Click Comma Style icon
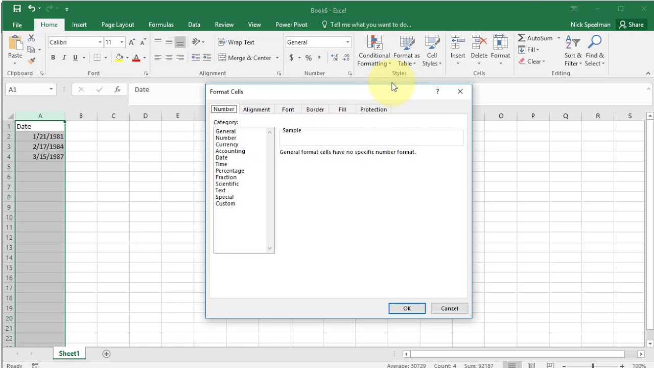This screenshot has width=654, height=368. (x=319, y=58)
